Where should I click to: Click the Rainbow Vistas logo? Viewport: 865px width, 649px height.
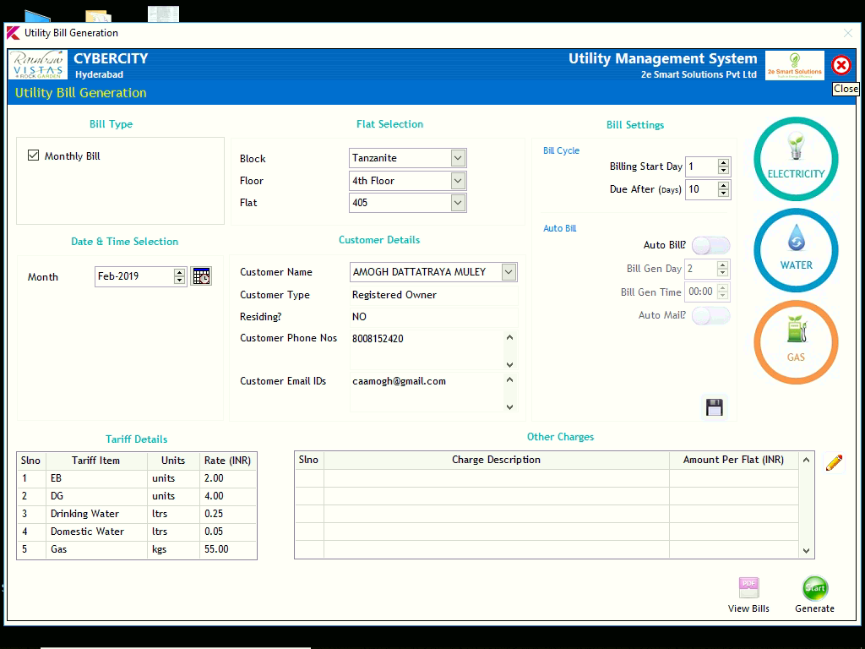click(38, 66)
